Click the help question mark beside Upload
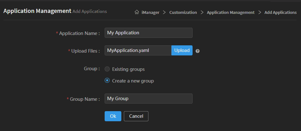 pyautogui.click(x=197, y=51)
